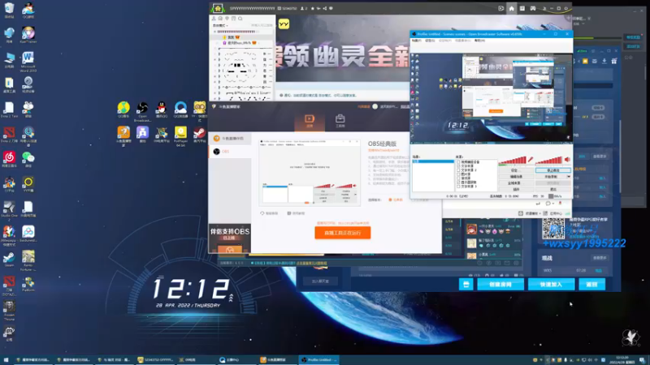
Task: Click the 停止串流 stop streaming button
Action: click(553, 170)
